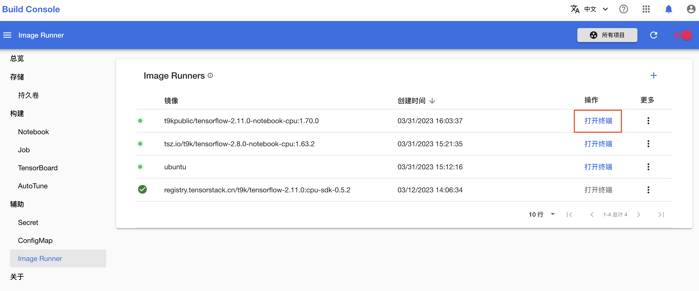Click the plus icon to add Image Runner
Image resolution: width=699 pixels, height=291 pixels.
[654, 75]
